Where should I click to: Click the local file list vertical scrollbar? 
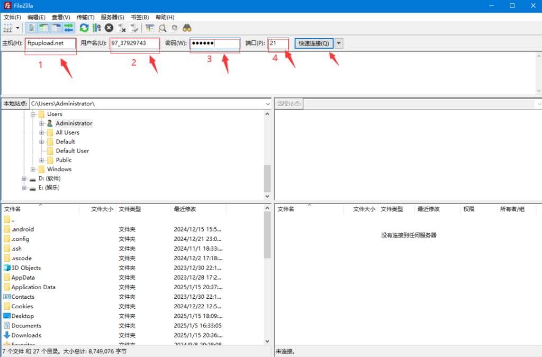pyautogui.click(x=267, y=275)
